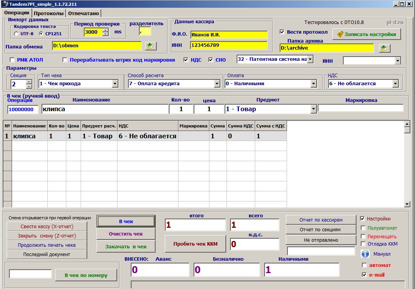Click the Маркировка input field
The image size is (415, 289).
(x=360, y=108)
